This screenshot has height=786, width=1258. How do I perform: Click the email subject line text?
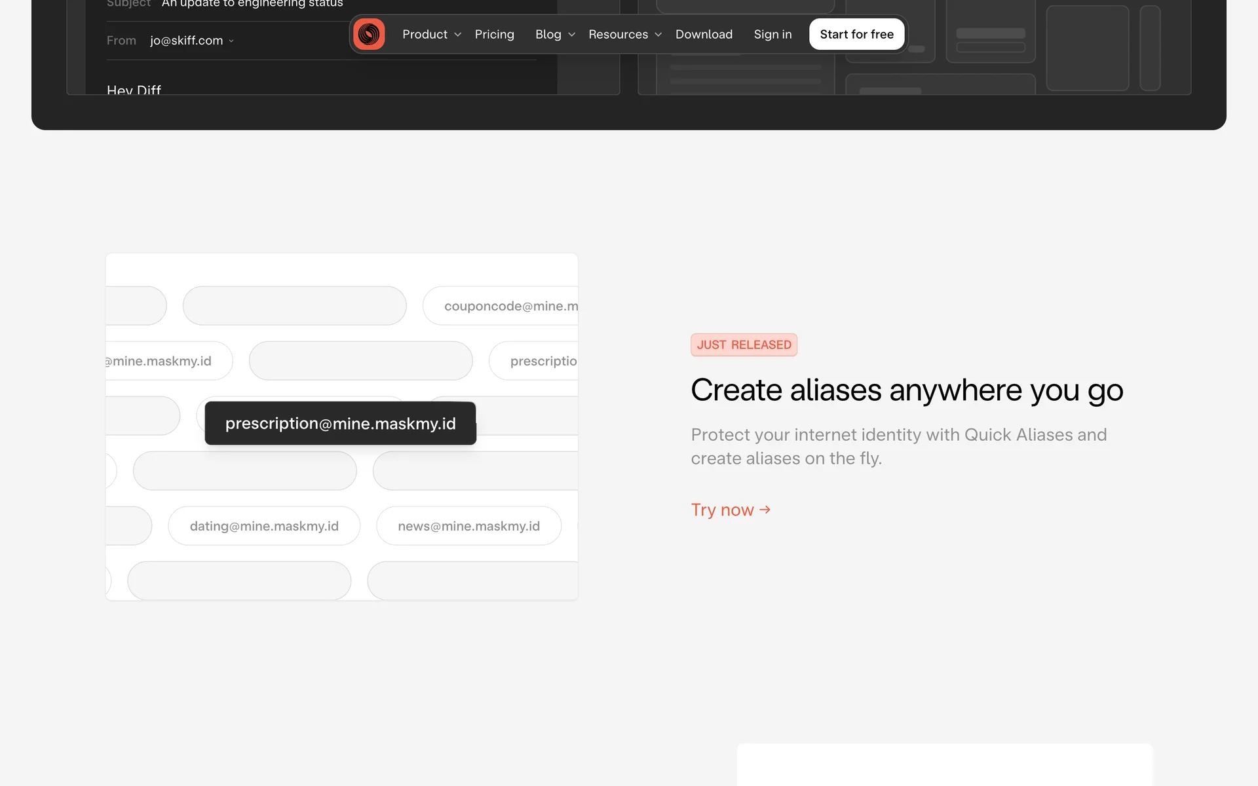[x=252, y=4]
